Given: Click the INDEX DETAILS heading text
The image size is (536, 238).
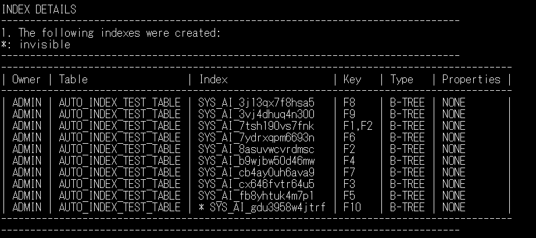Looking at the screenshot, I should [x=40, y=9].
